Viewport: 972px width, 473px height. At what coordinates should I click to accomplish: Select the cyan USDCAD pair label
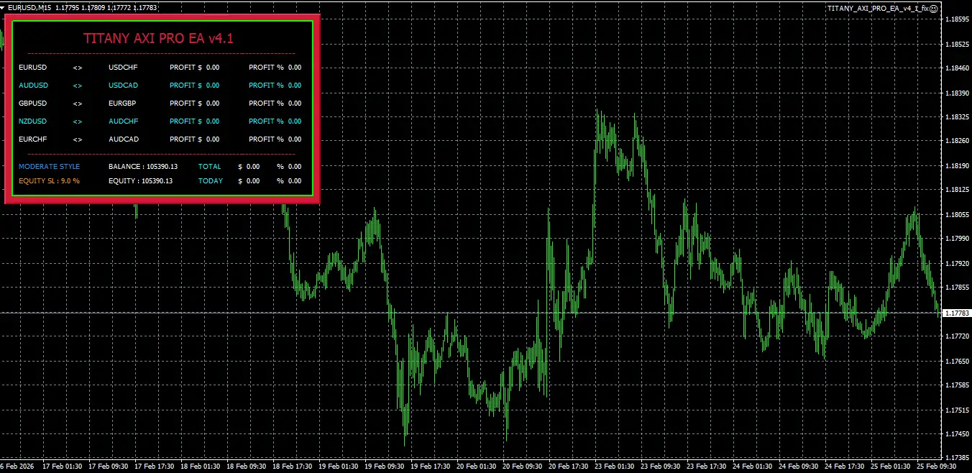(124, 86)
